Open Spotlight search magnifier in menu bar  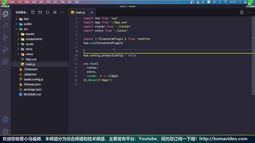click(240, 2)
